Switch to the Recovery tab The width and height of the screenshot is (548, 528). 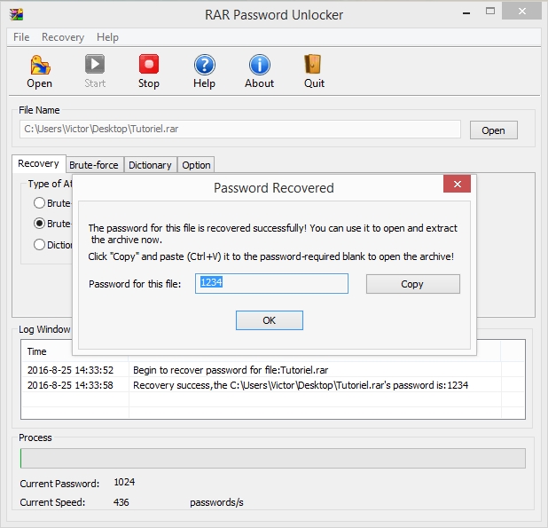coord(38,163)
